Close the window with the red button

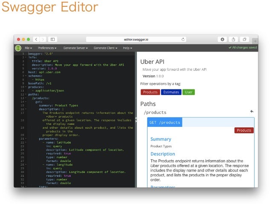click(x=18, y=39)
